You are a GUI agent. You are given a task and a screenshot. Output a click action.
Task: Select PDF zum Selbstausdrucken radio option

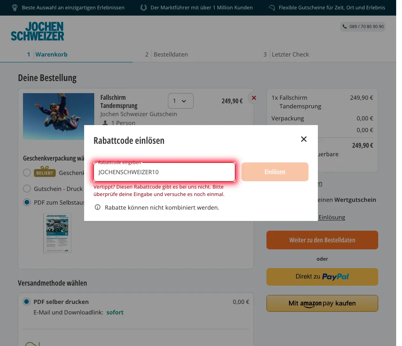(27, 202)
